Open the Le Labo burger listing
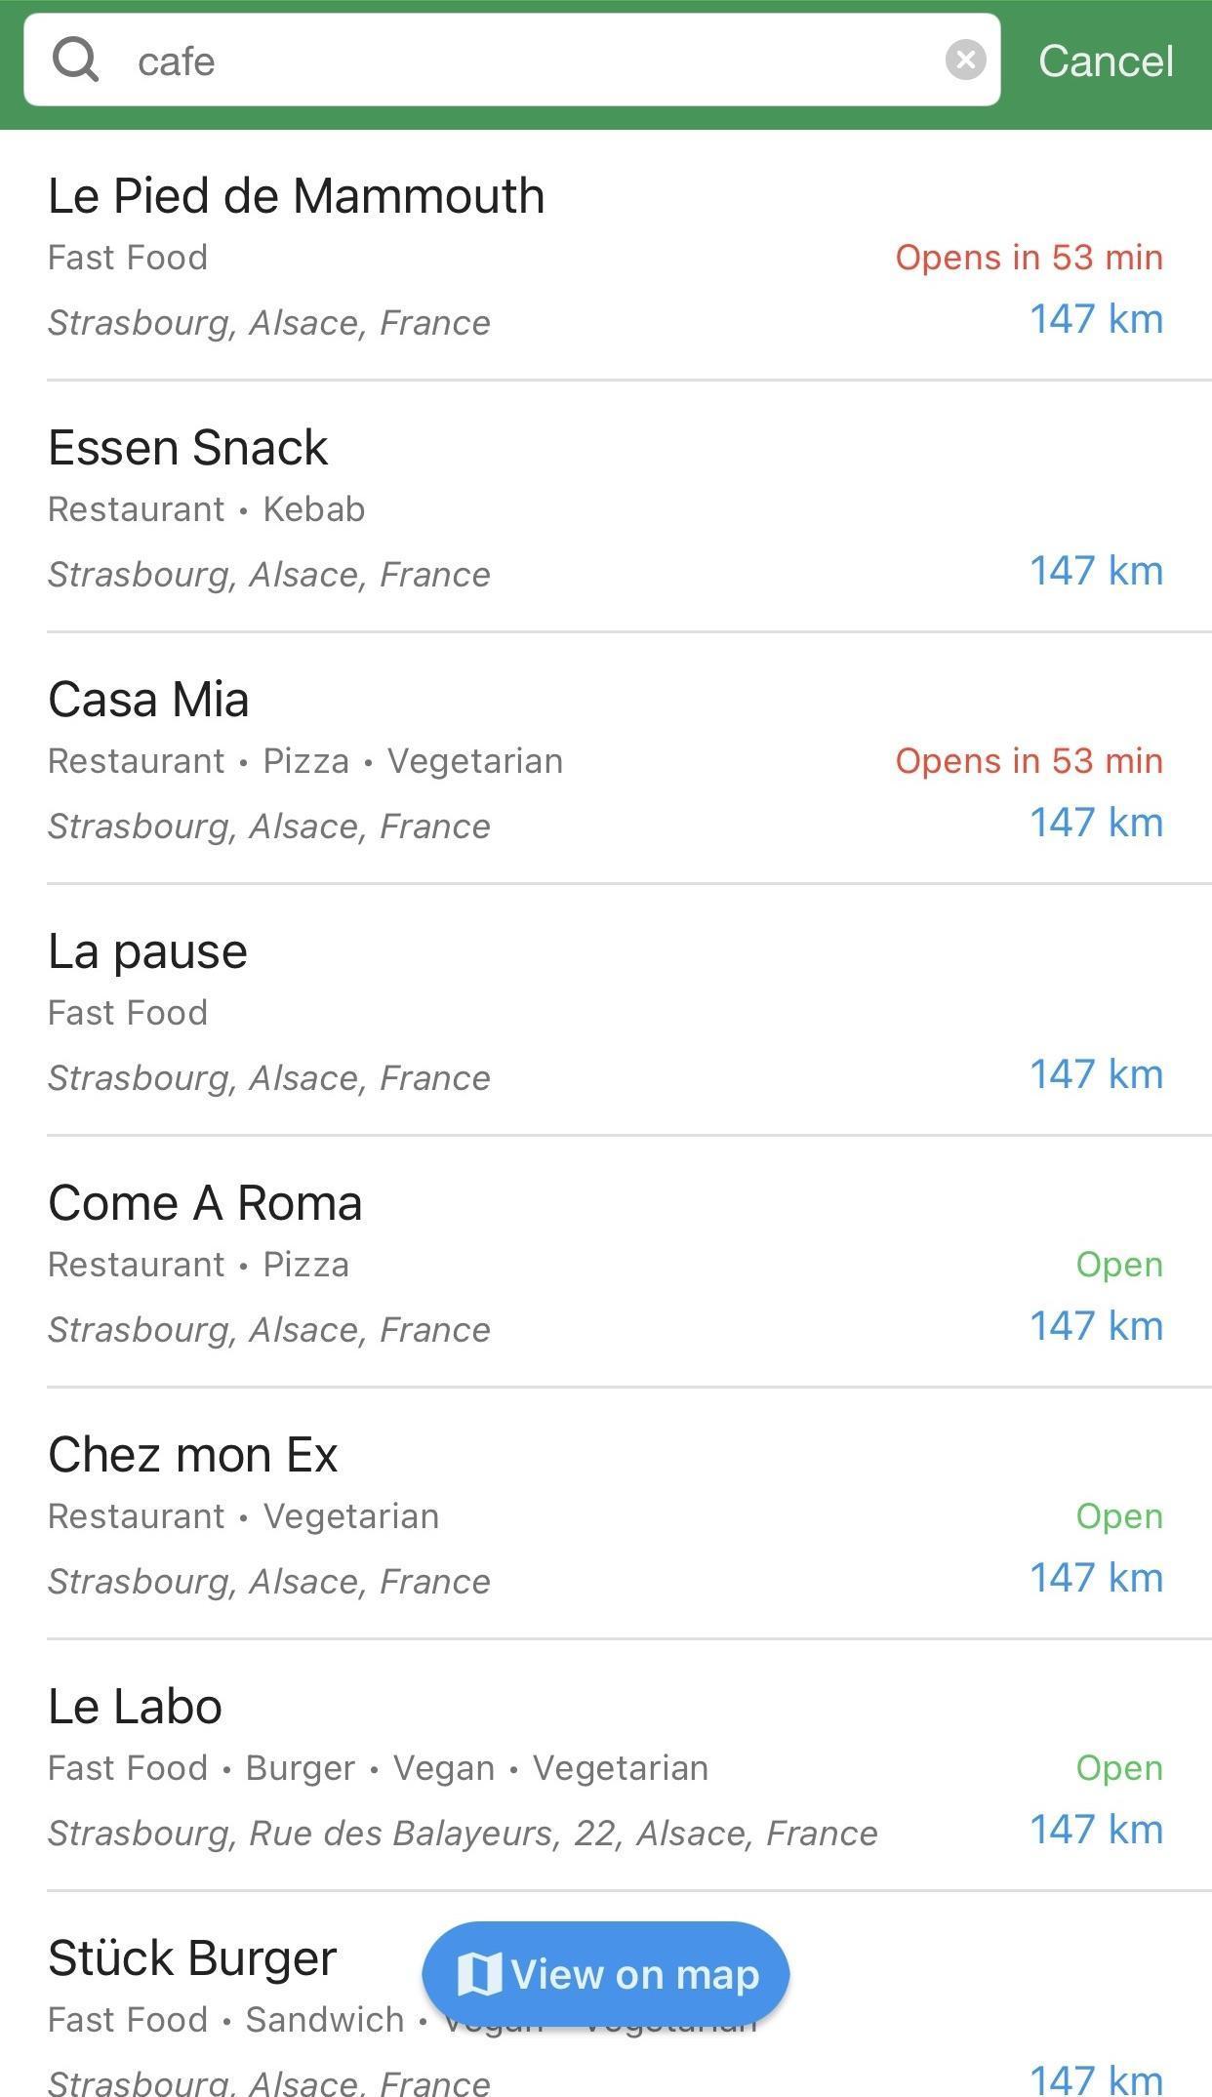 coord(136,1707)
